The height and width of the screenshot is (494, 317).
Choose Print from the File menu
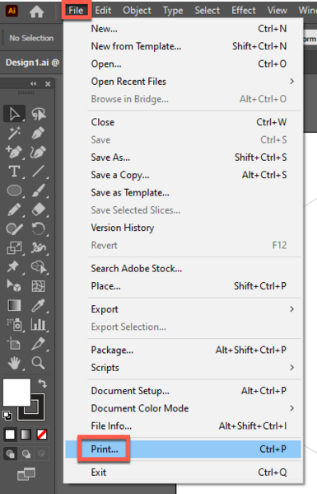(183, 449)
